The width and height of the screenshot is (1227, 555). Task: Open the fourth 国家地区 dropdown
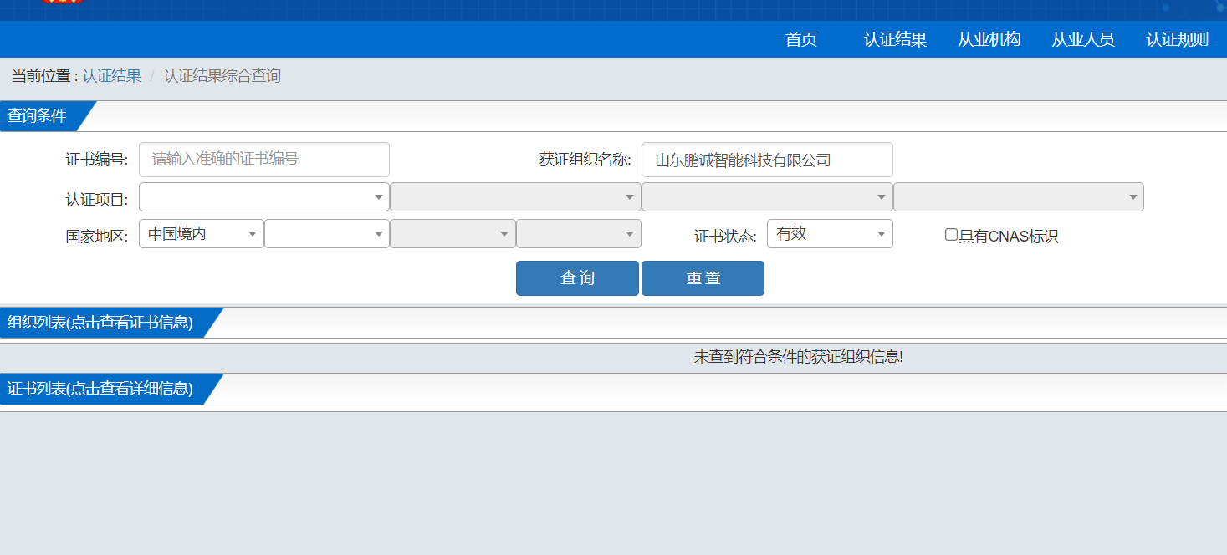579,234
